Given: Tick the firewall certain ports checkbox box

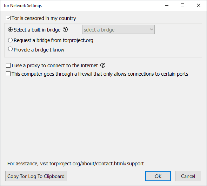Looking at the screenshot, I should 8,74.
